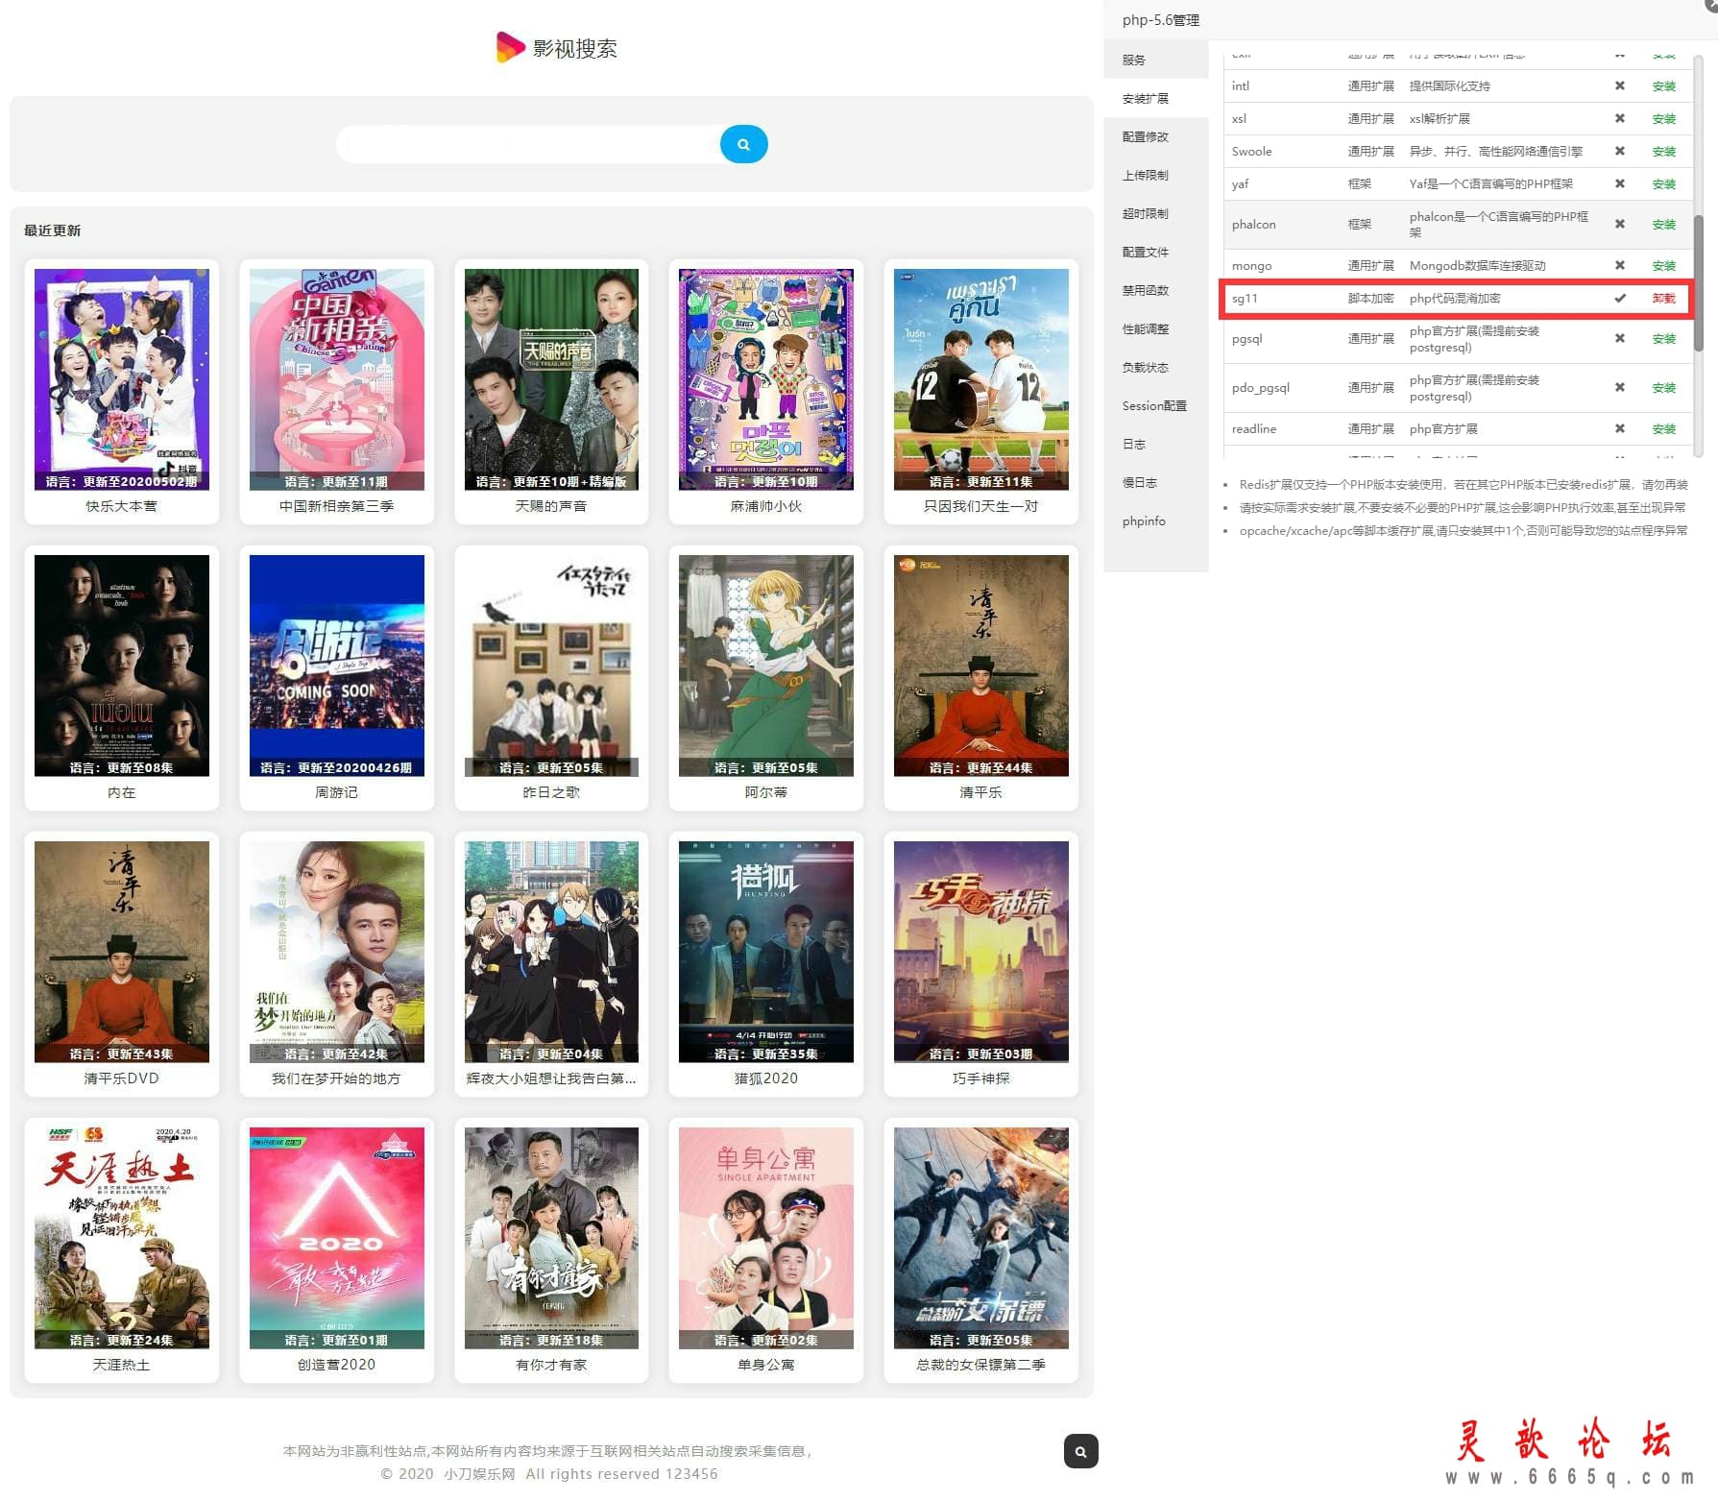
Task: Click the X status icon in intl row
Action: pos(1620,85)
